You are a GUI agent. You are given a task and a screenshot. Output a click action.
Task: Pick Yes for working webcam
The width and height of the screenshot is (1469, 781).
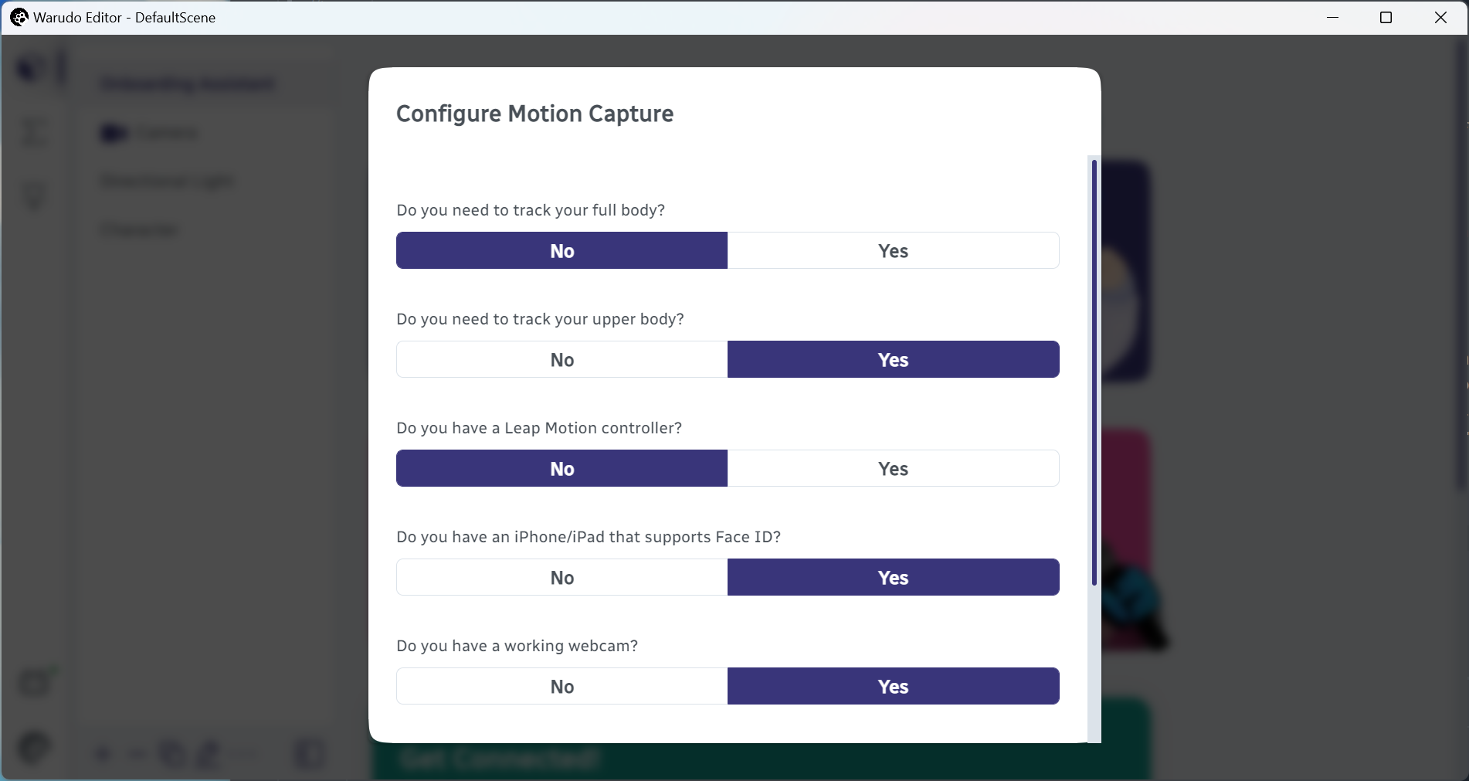(x=894, y=686)
